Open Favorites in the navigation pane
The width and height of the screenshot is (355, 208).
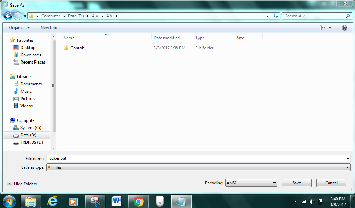pos(25,40)
